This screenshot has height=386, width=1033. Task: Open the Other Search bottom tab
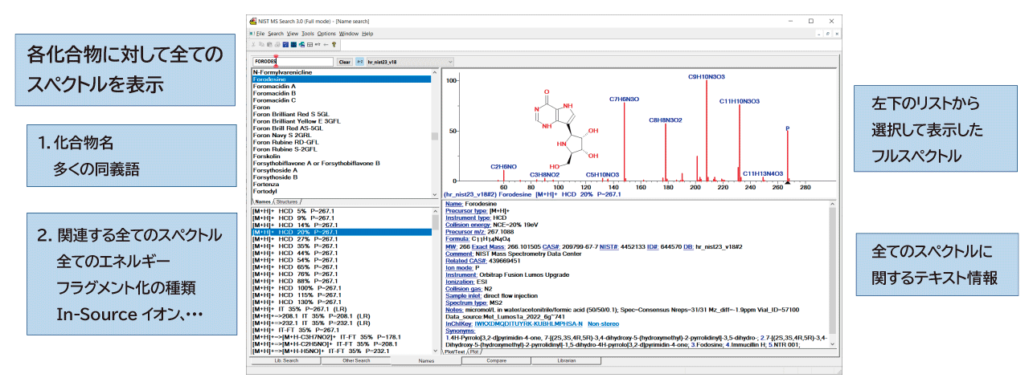[x=355, y=361]
